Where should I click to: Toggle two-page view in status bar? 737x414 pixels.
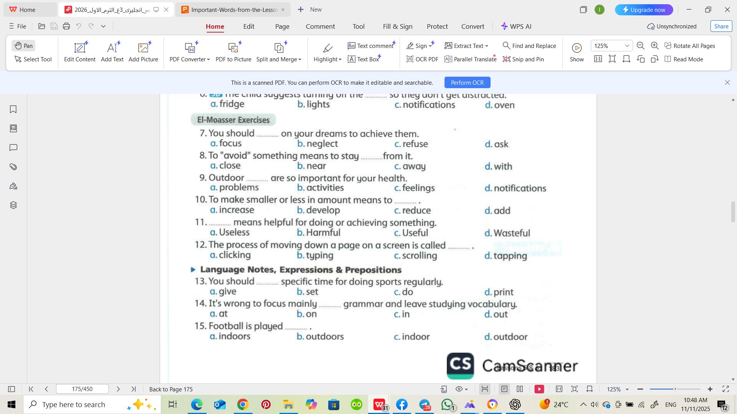(x=520, y=389)
